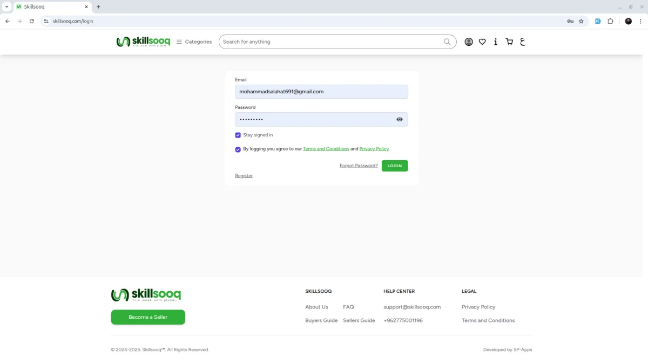Bookmark this page with star icon
This screenshot has height=364, width=648.
click(x=581, y=21)
